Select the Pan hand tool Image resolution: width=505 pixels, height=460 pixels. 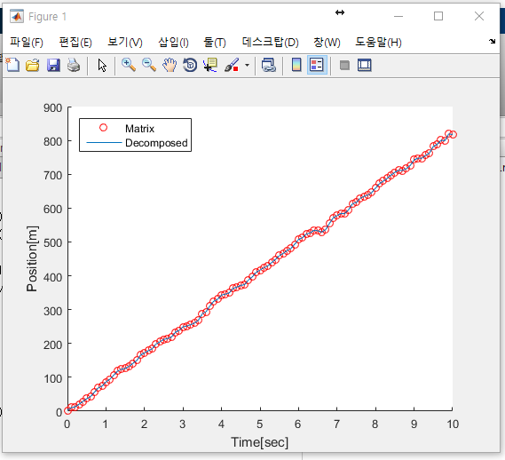click(170, 65)
